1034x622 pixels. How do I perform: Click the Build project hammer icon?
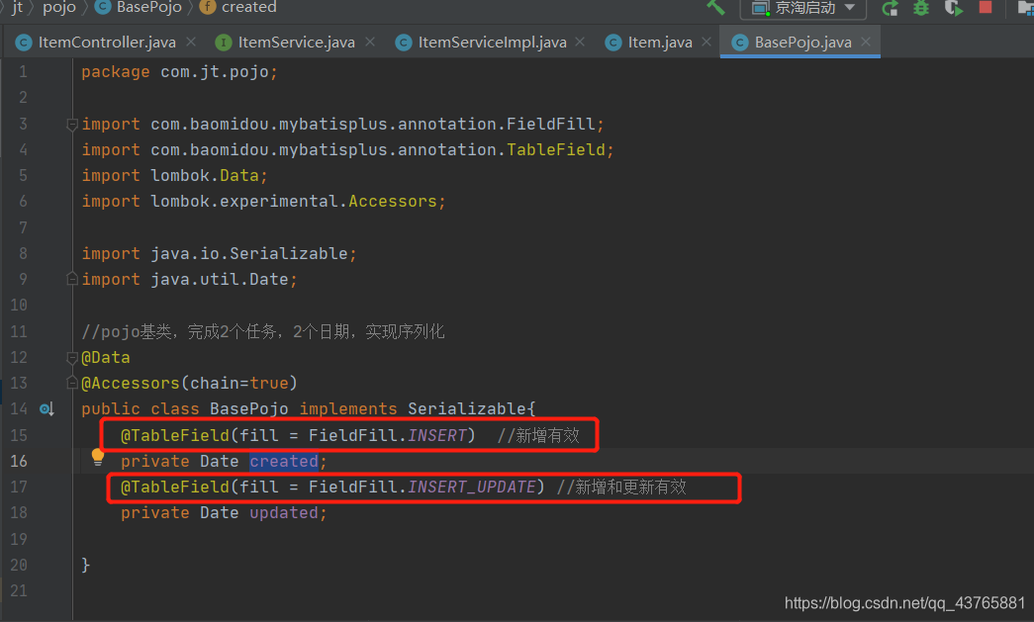point(715,7)
